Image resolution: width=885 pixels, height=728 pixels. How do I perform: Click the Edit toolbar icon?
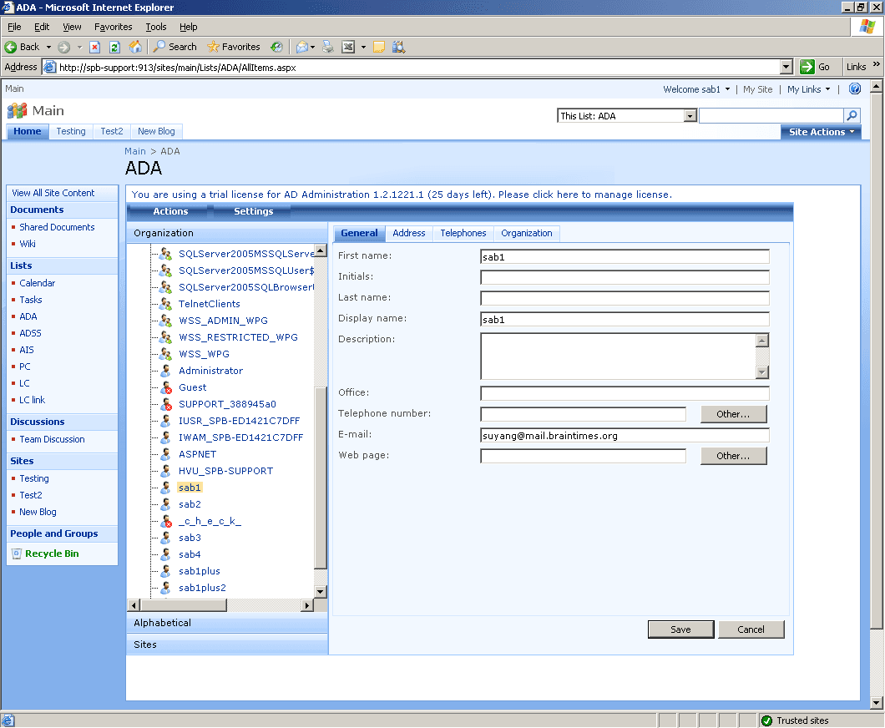coord(348,47)
